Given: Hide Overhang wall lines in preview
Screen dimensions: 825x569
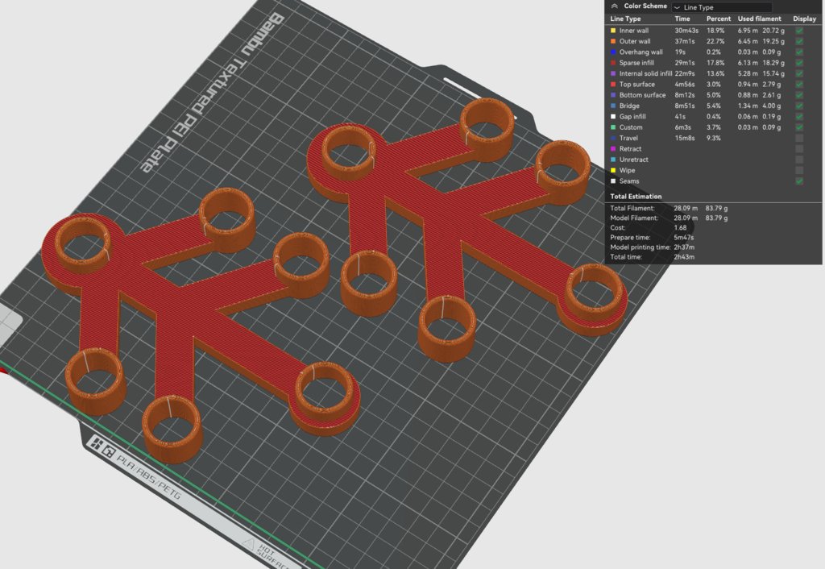Looking at the screenshot, I should pos(799,52).
